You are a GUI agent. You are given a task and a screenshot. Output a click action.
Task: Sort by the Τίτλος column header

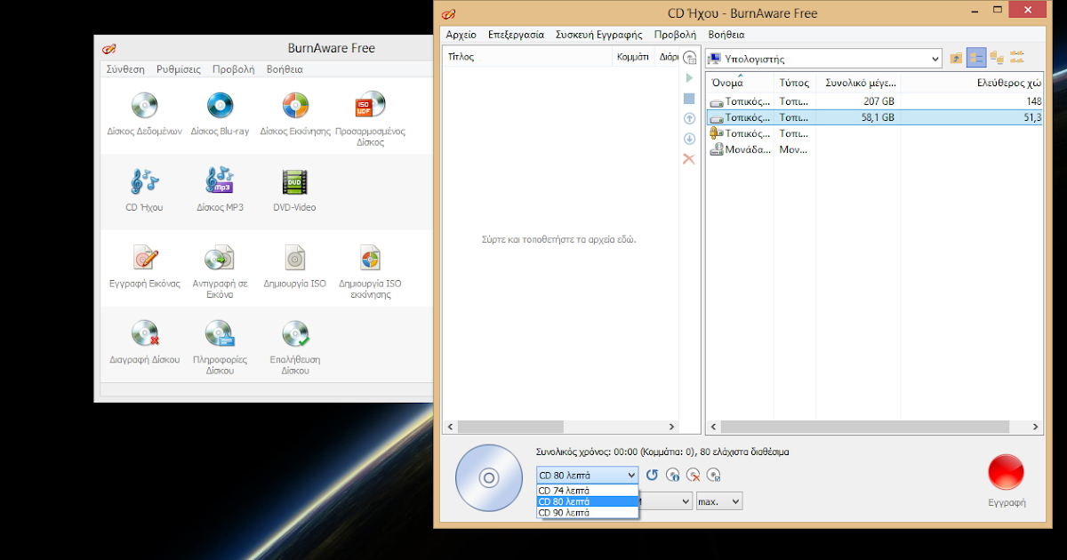coord(528,56)
